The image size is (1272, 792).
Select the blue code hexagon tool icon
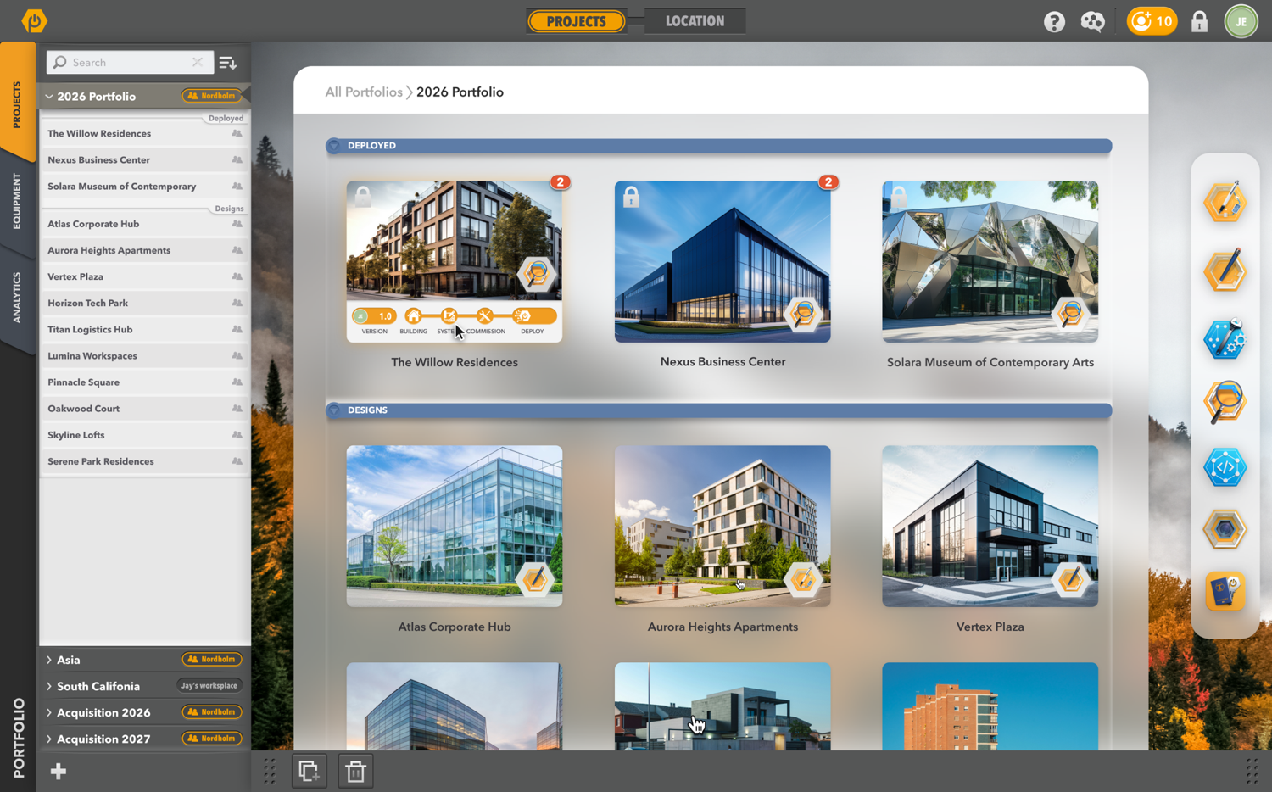click(x=1225, y=467)
